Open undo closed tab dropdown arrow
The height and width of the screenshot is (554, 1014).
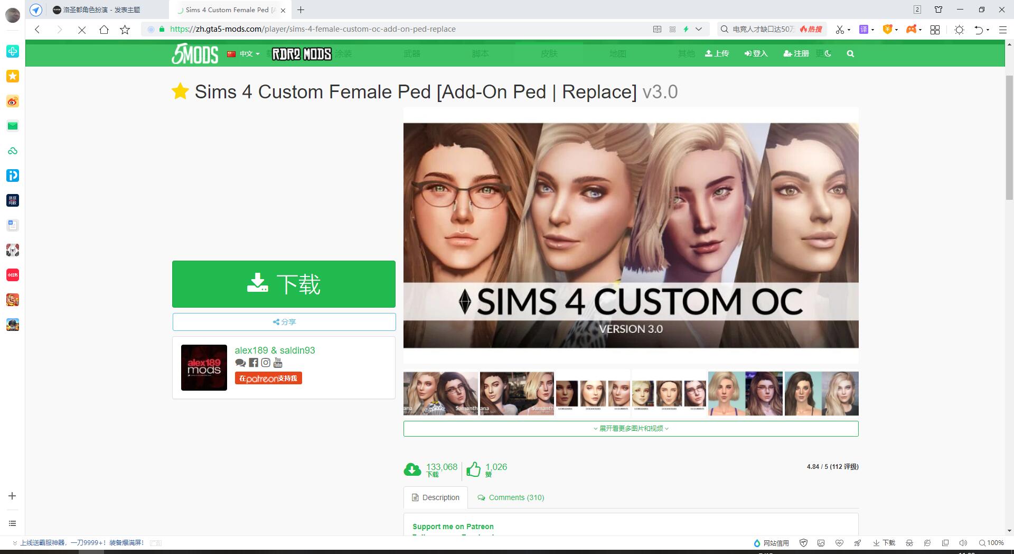point(988,30)
